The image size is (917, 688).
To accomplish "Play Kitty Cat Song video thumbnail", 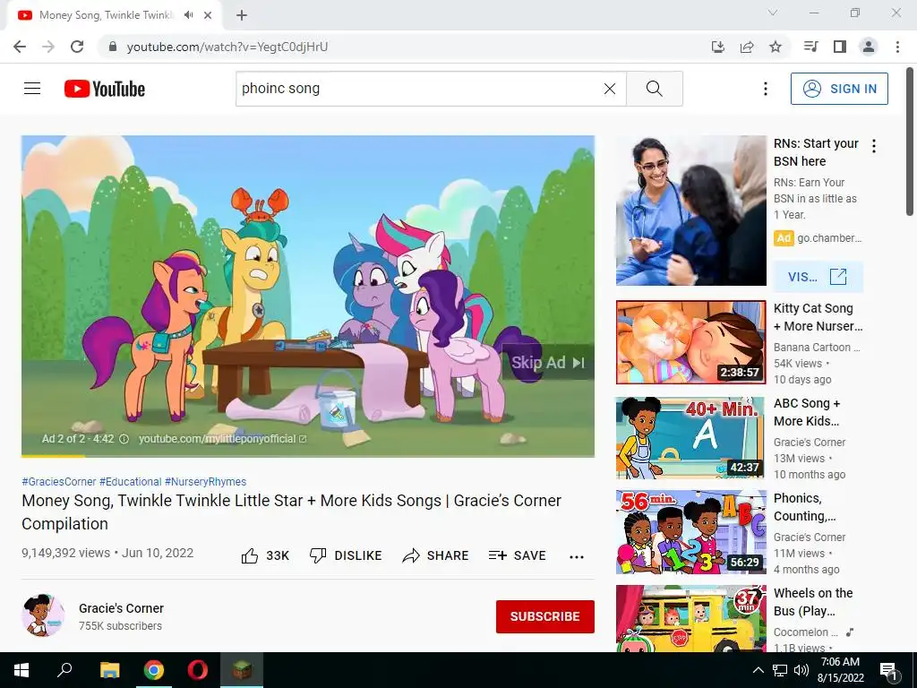I will coord(691,342).
